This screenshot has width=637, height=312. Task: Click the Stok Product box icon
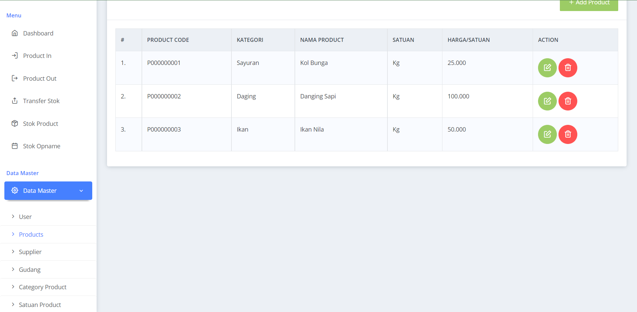[15, 124]
